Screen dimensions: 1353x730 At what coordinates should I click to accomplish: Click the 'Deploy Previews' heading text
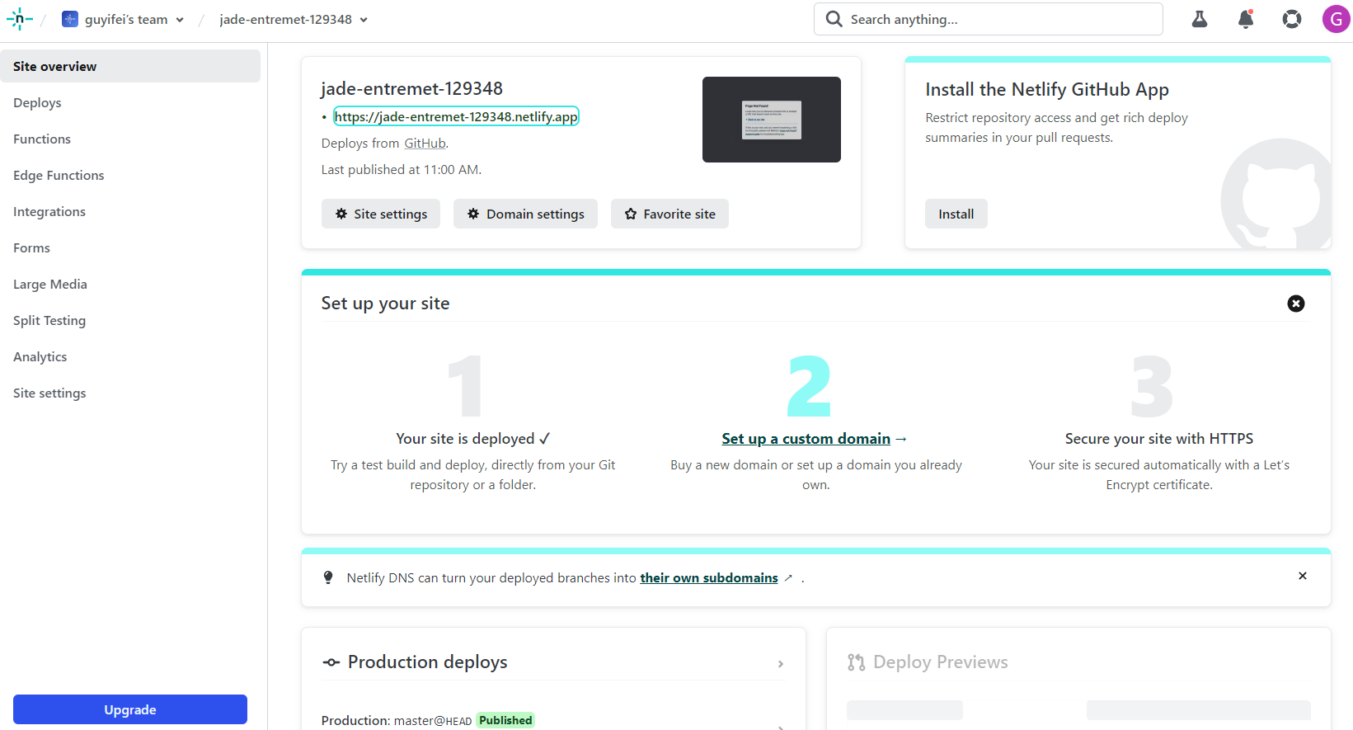941,662
